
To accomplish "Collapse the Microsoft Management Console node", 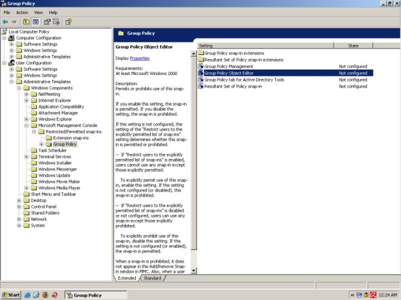I will coord(26,126).
